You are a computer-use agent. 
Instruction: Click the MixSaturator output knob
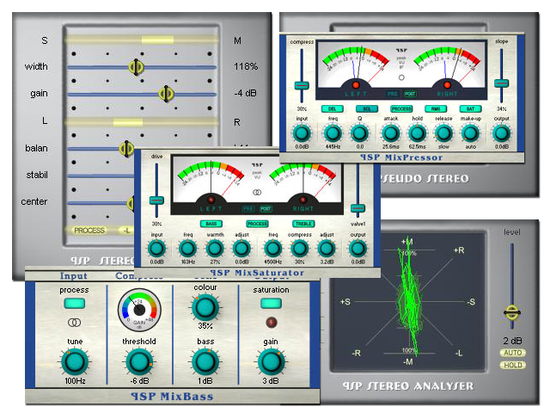tap(357, 249)
